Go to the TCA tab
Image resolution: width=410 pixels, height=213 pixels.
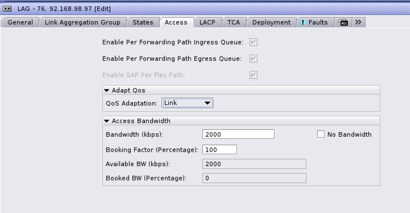tap(233, 23)
